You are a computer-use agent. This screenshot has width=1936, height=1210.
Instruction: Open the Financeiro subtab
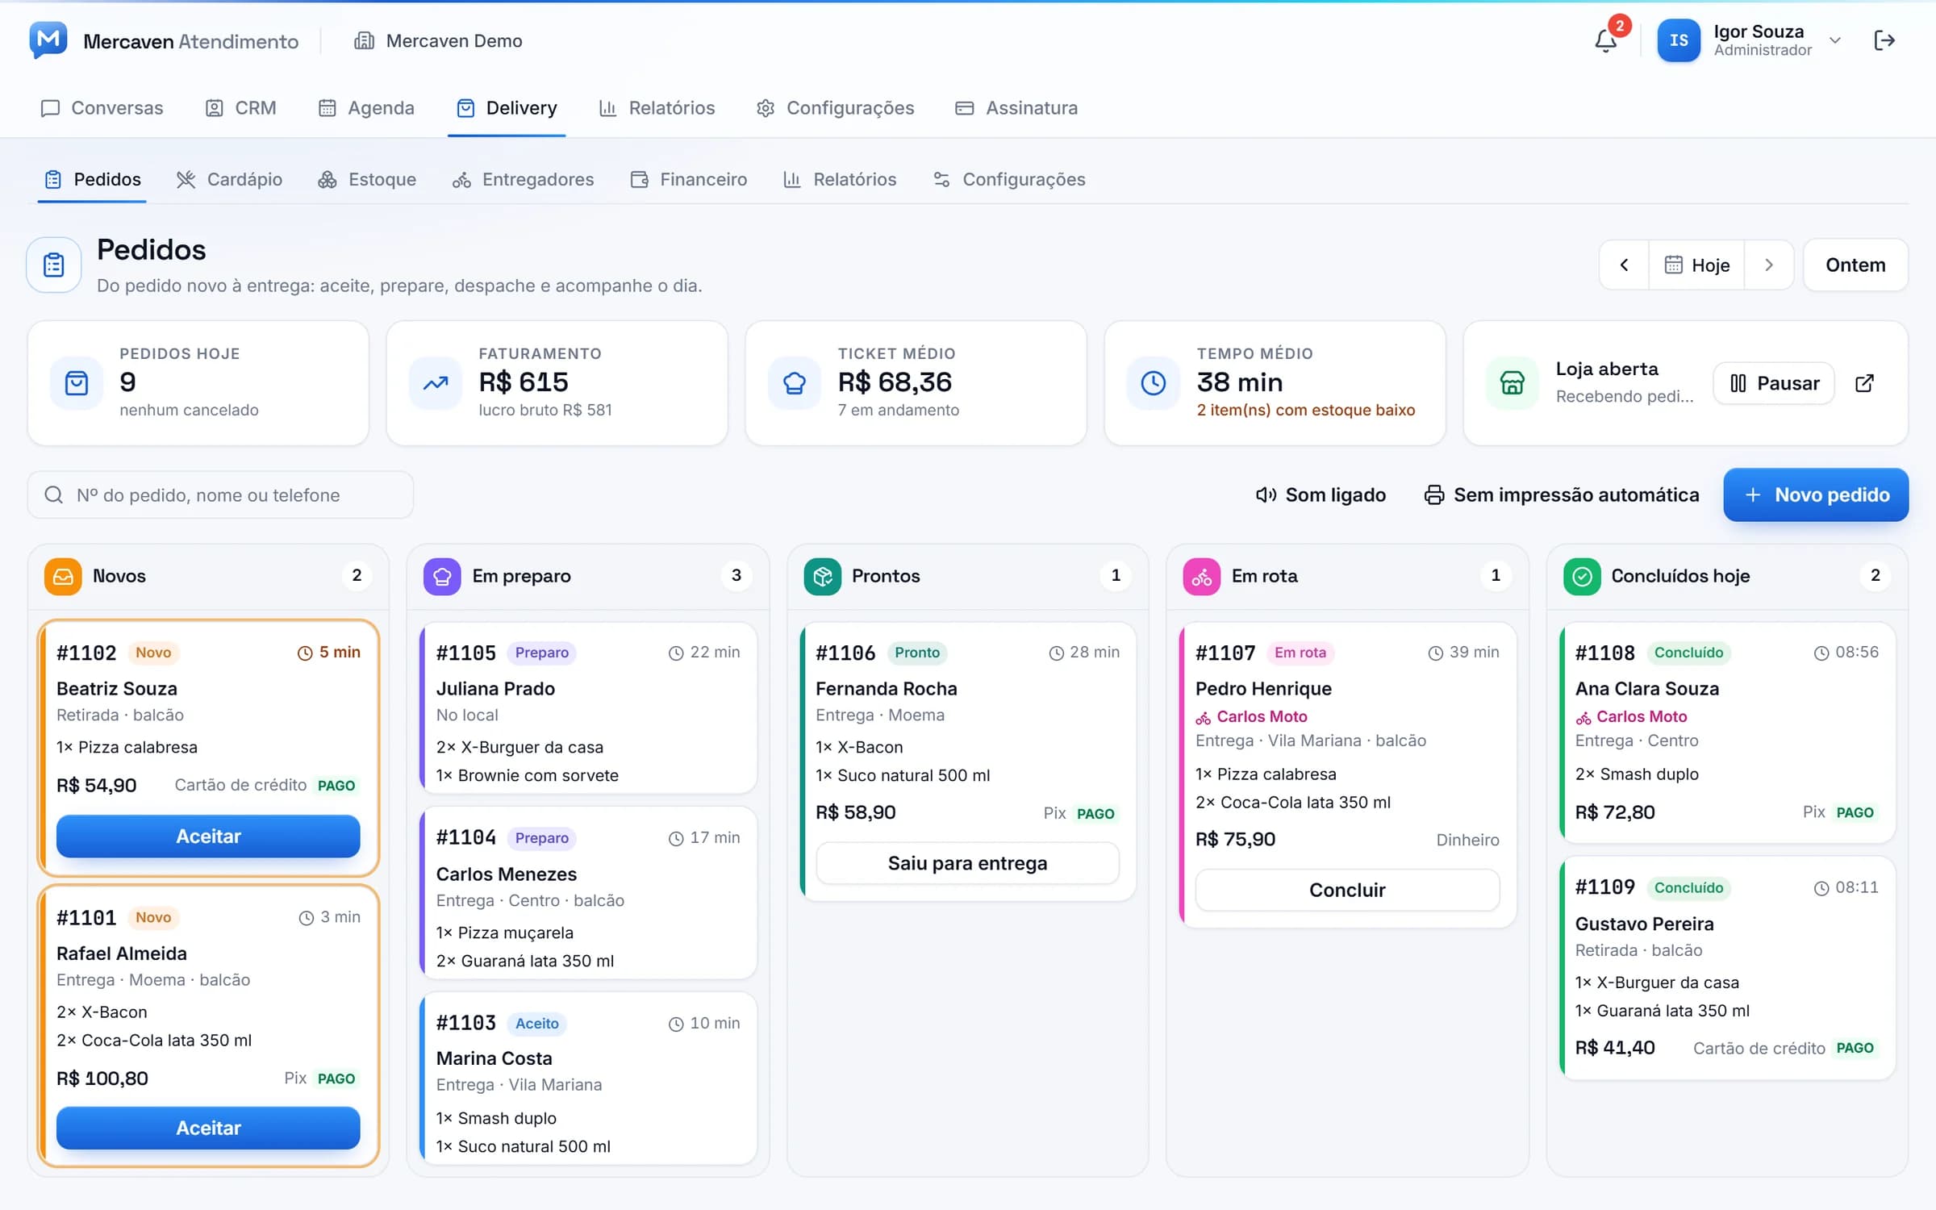[x=689, y=179]
